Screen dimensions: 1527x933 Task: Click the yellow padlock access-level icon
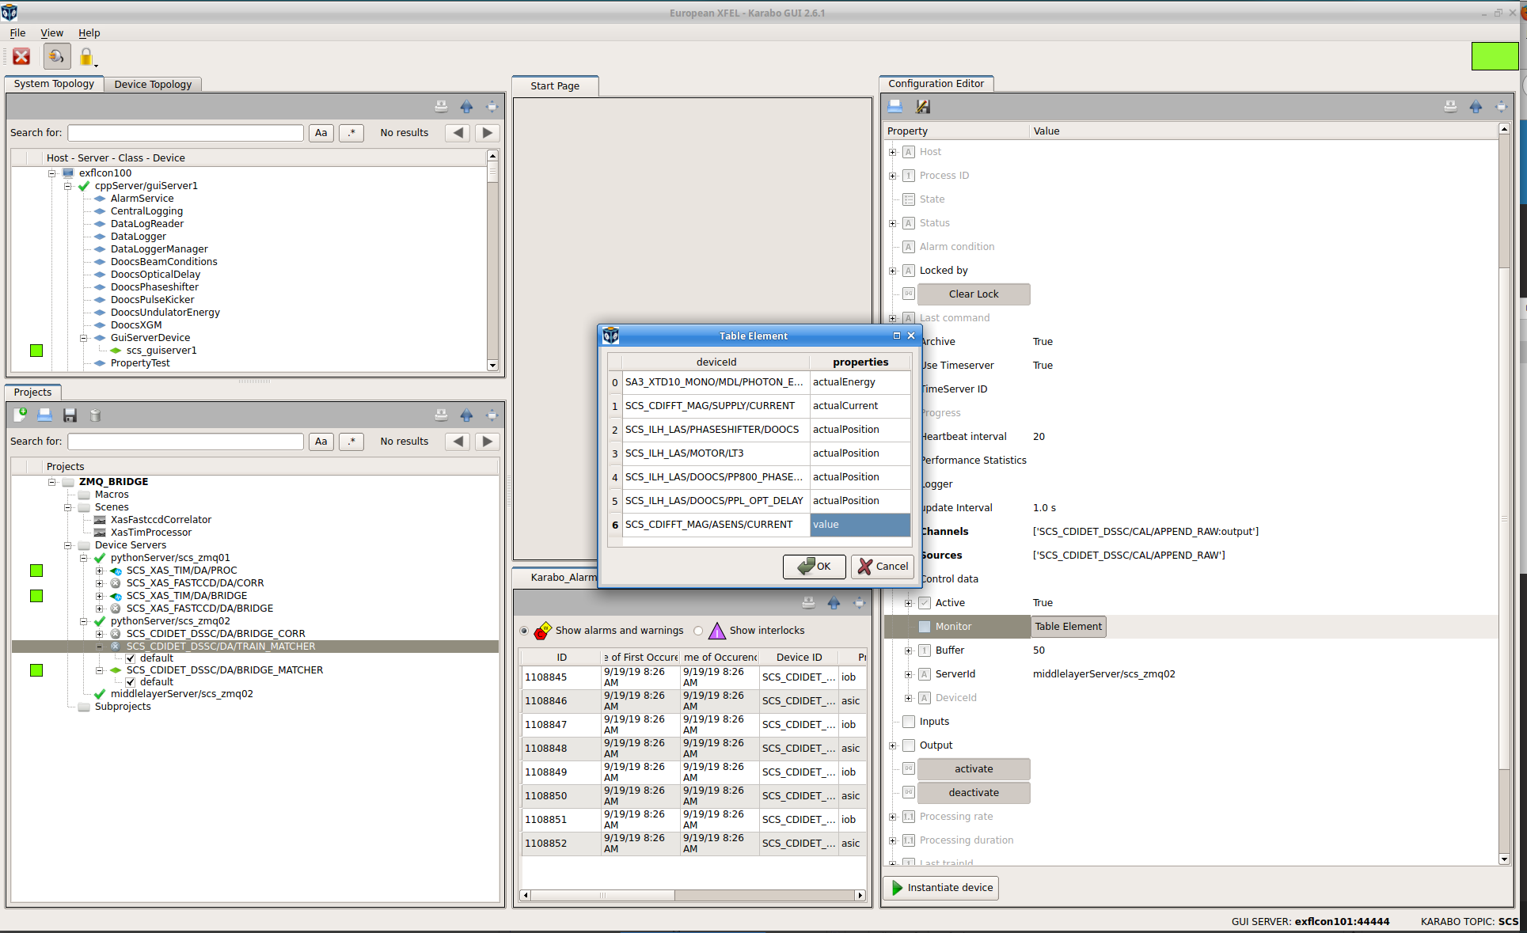click(86, 56)
